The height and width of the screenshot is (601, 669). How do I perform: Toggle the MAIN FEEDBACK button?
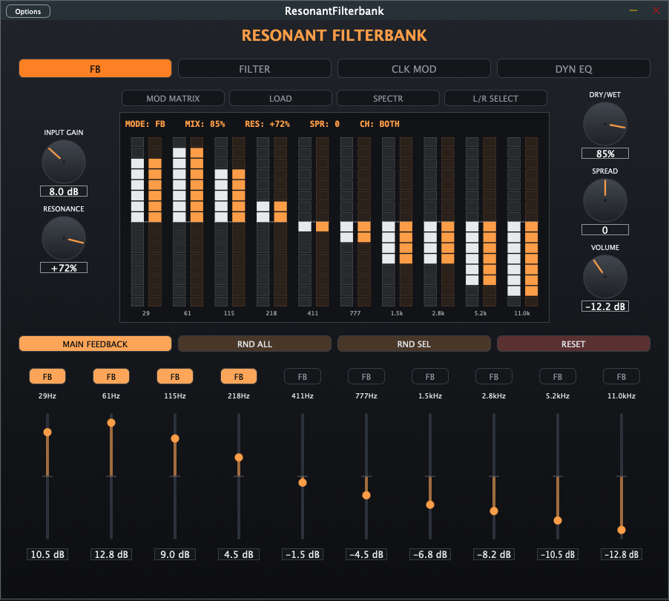click(95, 344)
